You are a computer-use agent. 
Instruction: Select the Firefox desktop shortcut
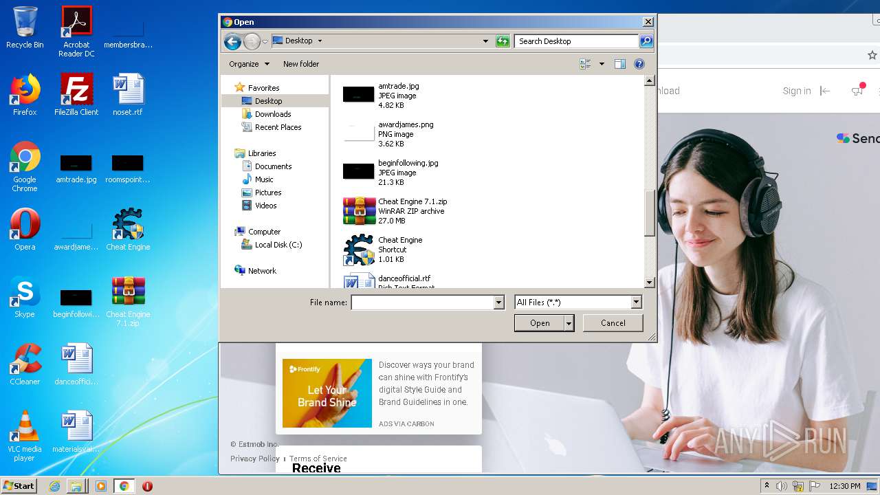tap(25, 95)
